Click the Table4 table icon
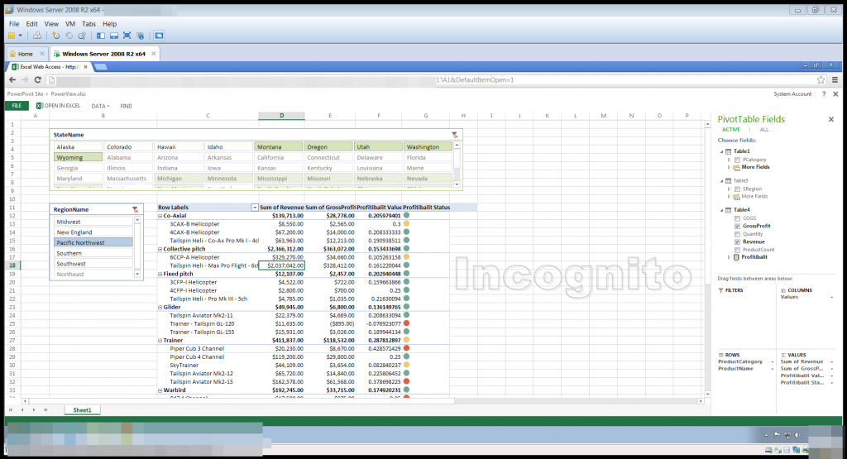Image resolution: width=847 pixels, height=459 pixels. pos(728,210)
